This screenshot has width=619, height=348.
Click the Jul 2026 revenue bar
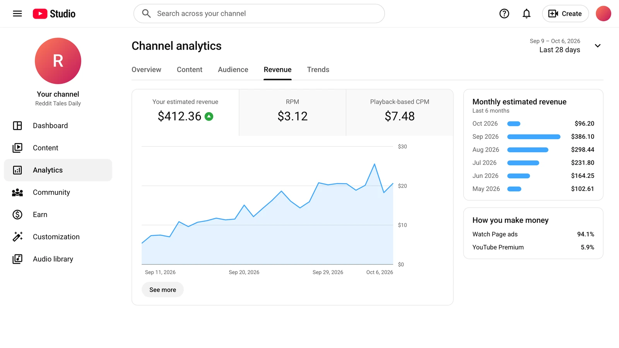tap(523, 163)
